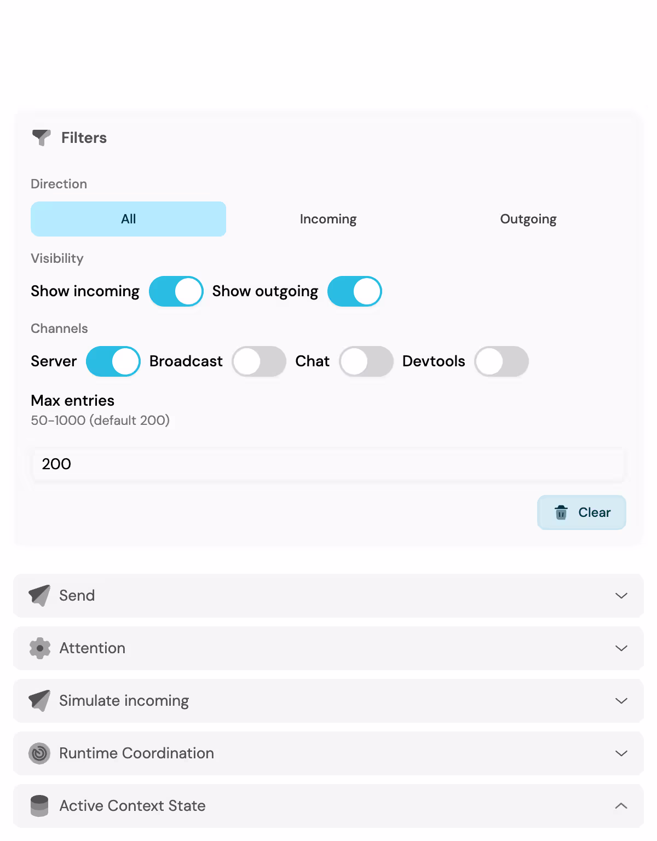The image size is (657, 841).
Task: Click the Runtime Coordination radar icon
Action: tap(39, 753)
